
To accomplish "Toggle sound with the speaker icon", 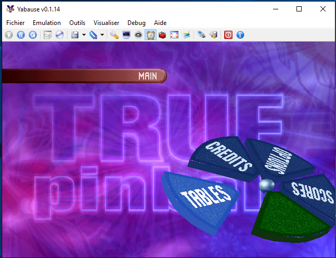I will [x=138, y=35].
